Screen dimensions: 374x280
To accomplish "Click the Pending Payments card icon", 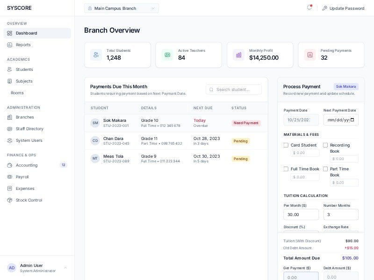I will coord(310,55).
